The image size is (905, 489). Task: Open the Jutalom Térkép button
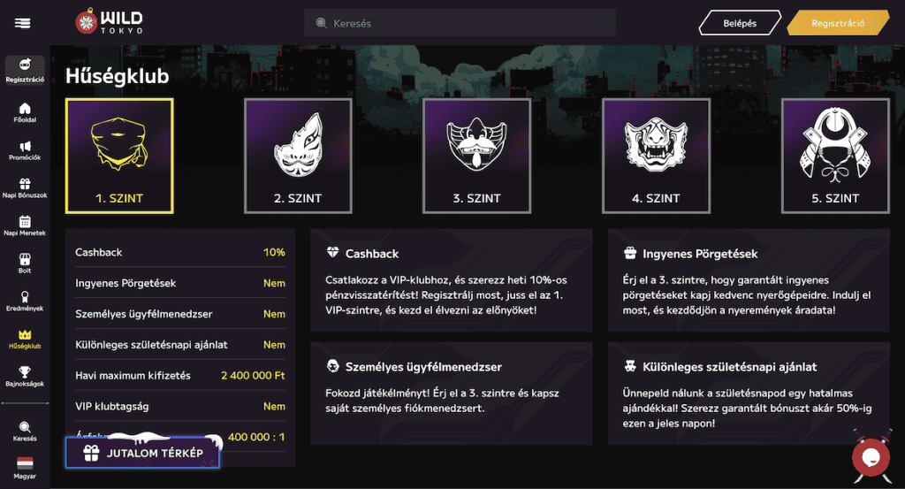click(x=142, y=453)
